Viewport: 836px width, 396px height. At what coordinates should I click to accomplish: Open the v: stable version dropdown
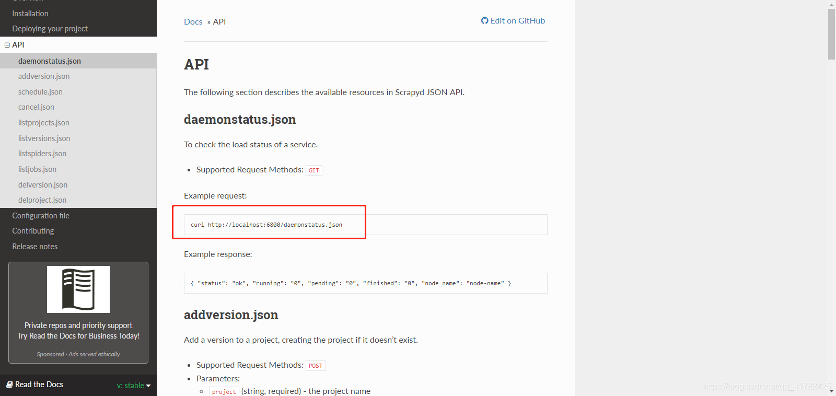pos(134,386)
